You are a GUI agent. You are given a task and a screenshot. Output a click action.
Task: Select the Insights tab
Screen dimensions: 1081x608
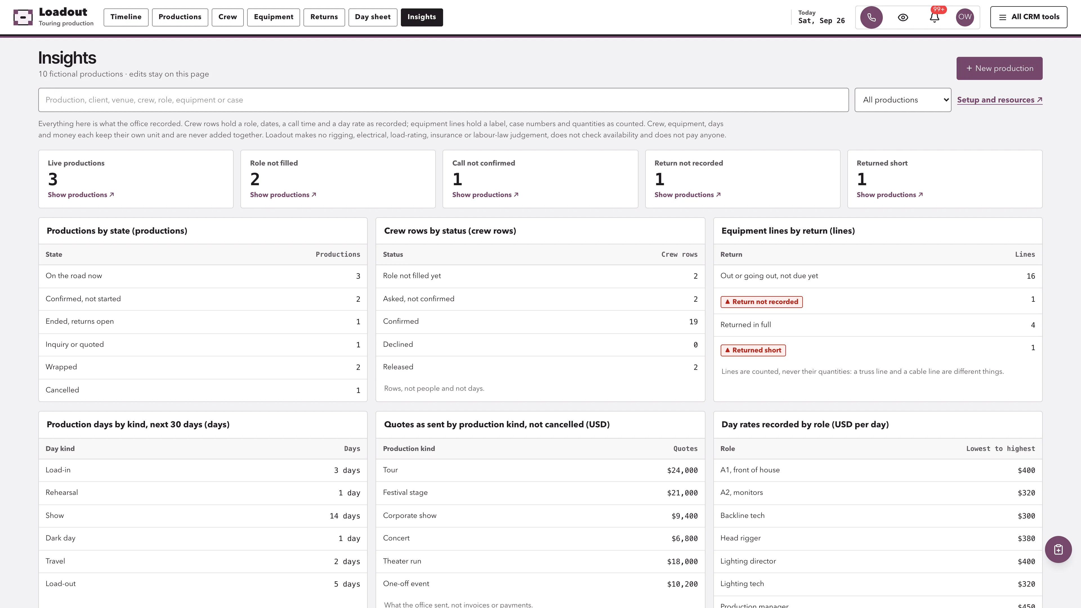pos(421,17)
